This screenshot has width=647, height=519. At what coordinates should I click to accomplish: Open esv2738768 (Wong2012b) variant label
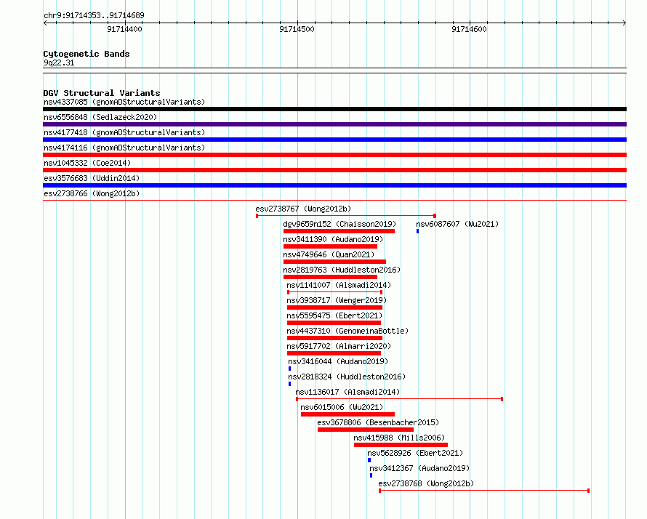click(x=426, y=483)
